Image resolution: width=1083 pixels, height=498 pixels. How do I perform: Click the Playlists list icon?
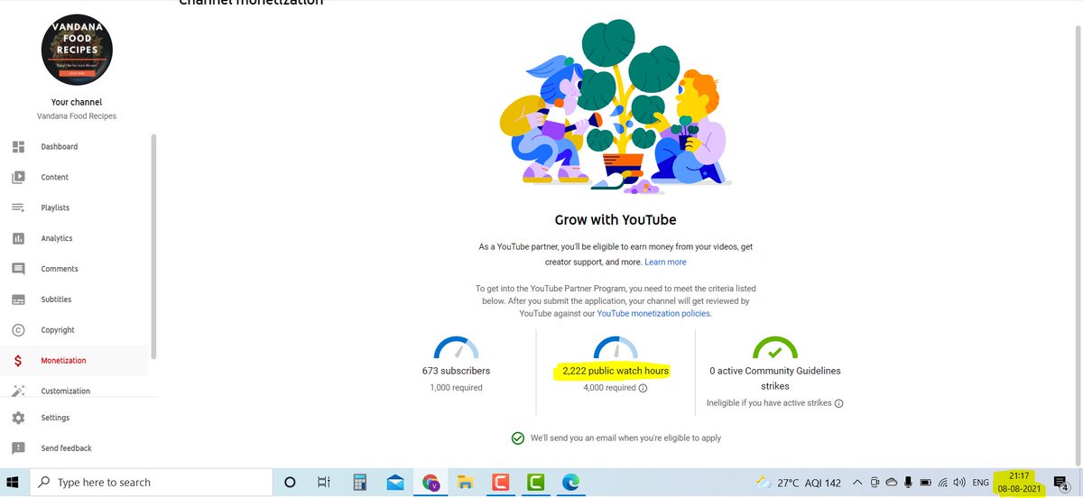[x=18, y=207]
